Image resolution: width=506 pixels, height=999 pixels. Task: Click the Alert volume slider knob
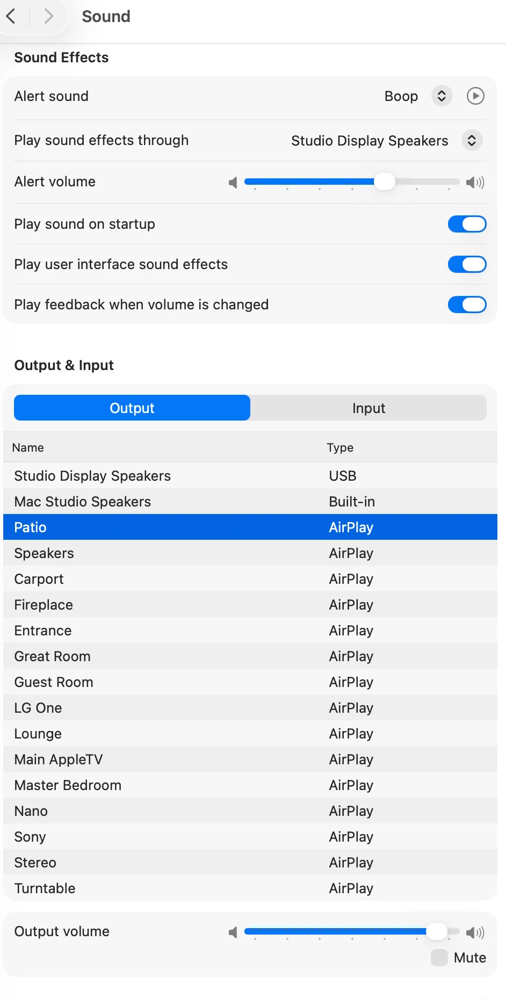pos(384,182)
